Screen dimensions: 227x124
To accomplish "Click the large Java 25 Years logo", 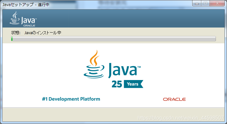I will (x=113, y=69).
